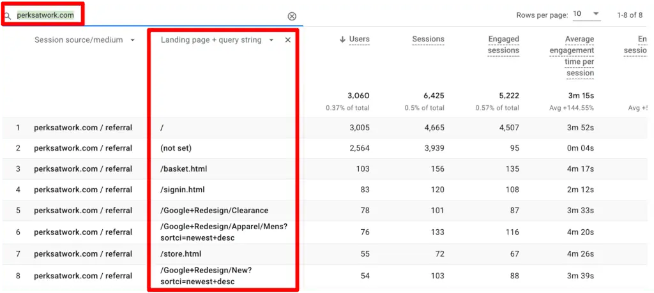The width and height of the screenshot is (654, 293).
Task: Select the /basket.html landing page cell
Action: click(x=183, y=169)
